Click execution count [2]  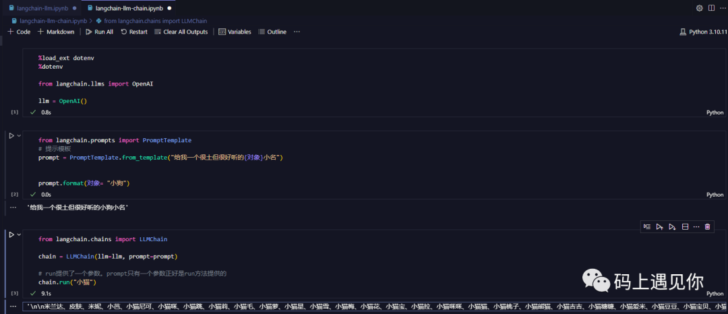[x=14, y=194]
